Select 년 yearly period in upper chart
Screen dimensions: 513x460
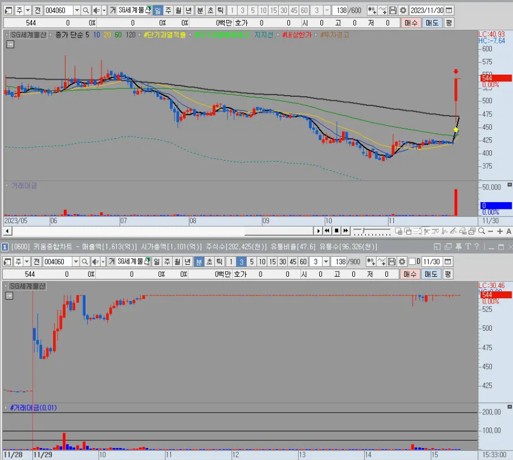[x=189, y=10]
